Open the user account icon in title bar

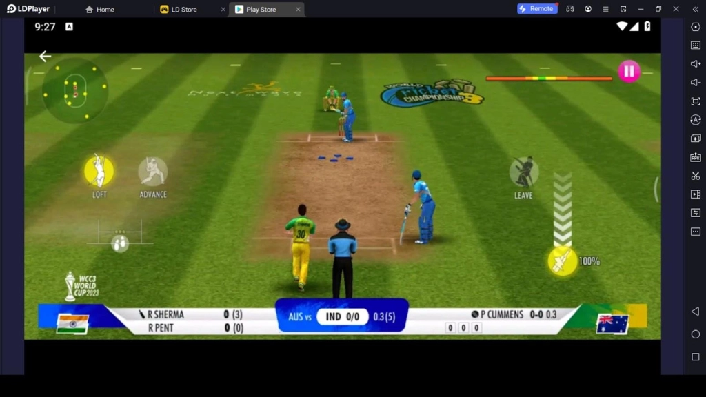(x=588, y=8)
